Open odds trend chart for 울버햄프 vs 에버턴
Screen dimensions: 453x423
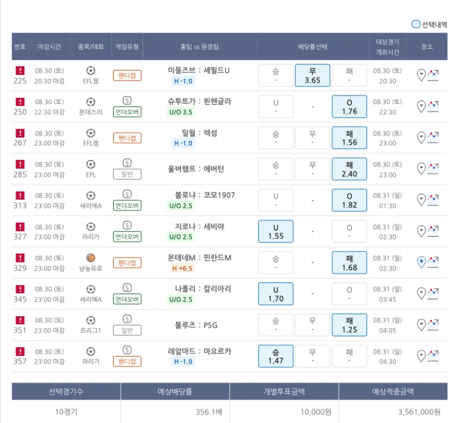(x=433, y=169)
